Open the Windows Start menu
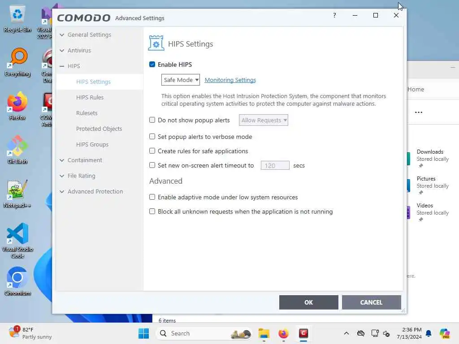 tap(143, 333)
